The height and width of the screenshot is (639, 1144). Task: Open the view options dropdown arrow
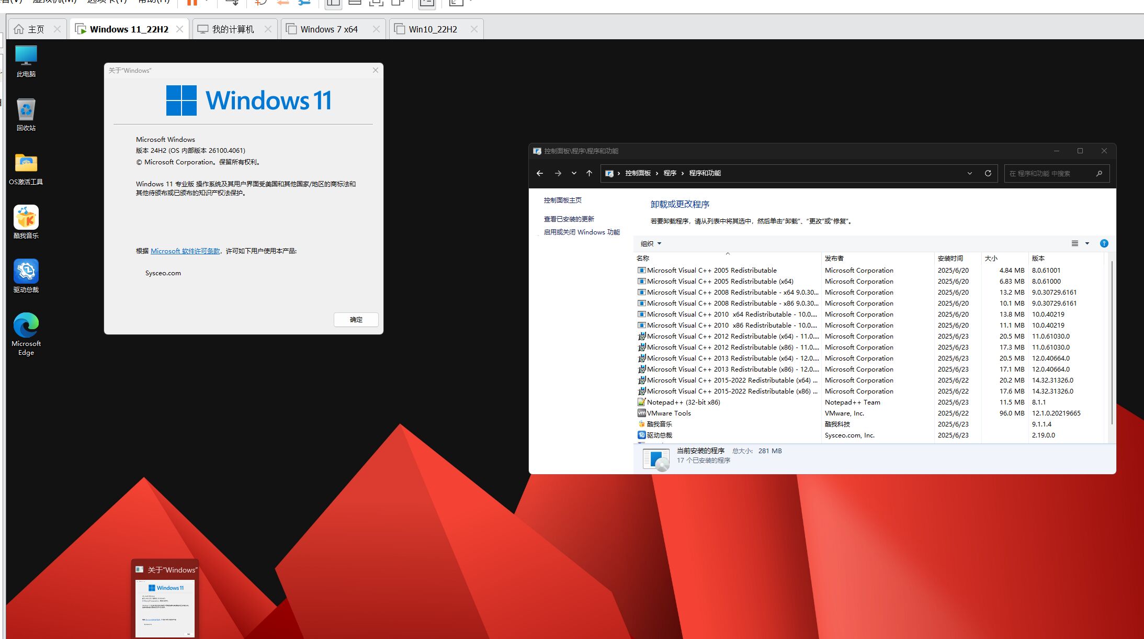[1087, 243]
